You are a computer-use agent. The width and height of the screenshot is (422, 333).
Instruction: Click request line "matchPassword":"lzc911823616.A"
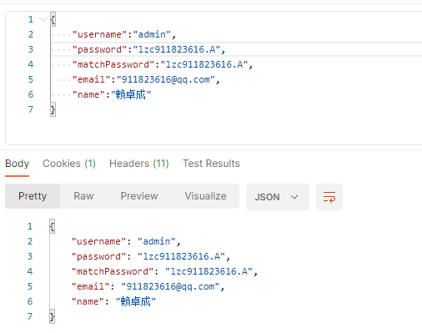[x=163, y=64]
